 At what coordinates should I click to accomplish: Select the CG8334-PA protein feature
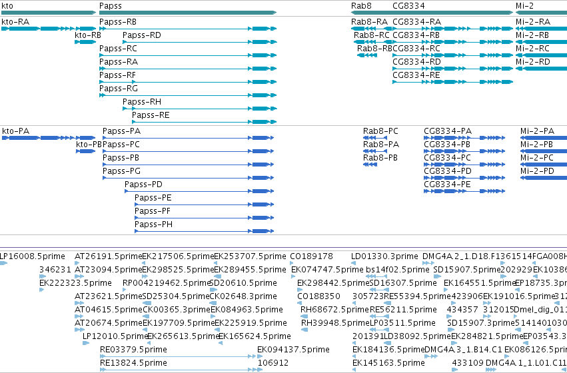pyautogui.click(x=464, y=138)
